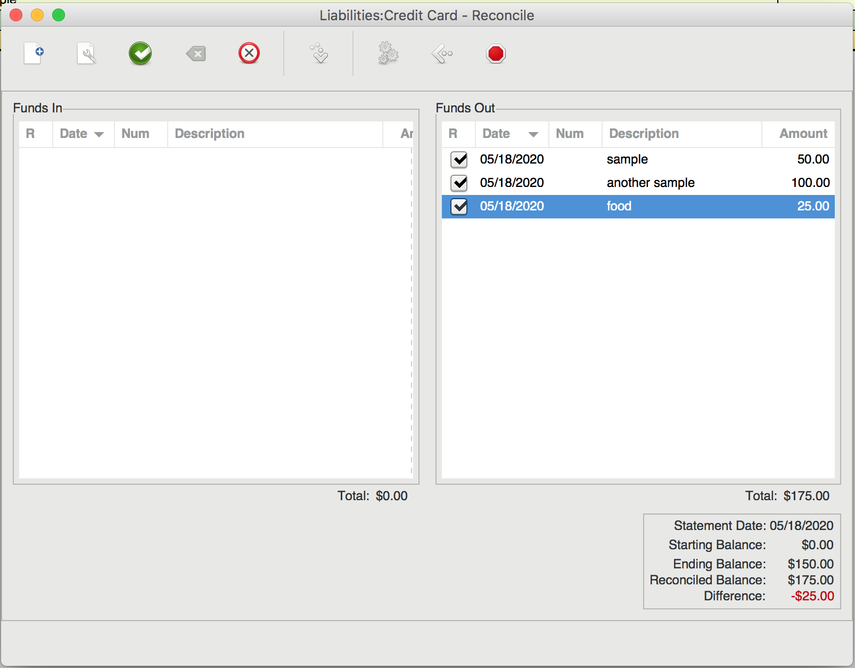Screen dimensions: 855x668
Task: Uncheck the 'sample' 50.00 transaction checkbox
Action: (x=459, y=159)
